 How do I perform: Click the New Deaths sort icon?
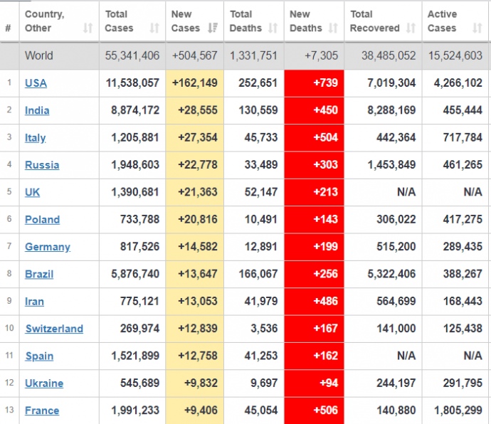[x=334, y=28]
